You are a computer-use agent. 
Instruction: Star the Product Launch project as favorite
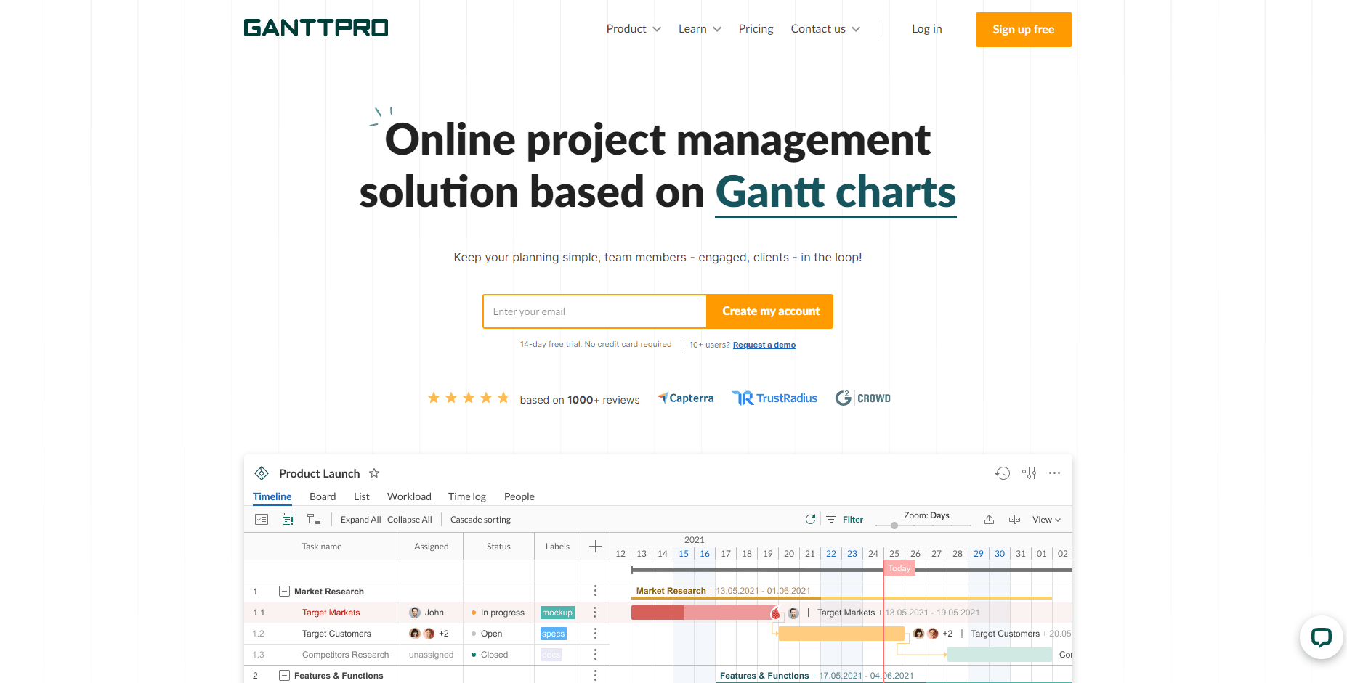tap(374, 473)
